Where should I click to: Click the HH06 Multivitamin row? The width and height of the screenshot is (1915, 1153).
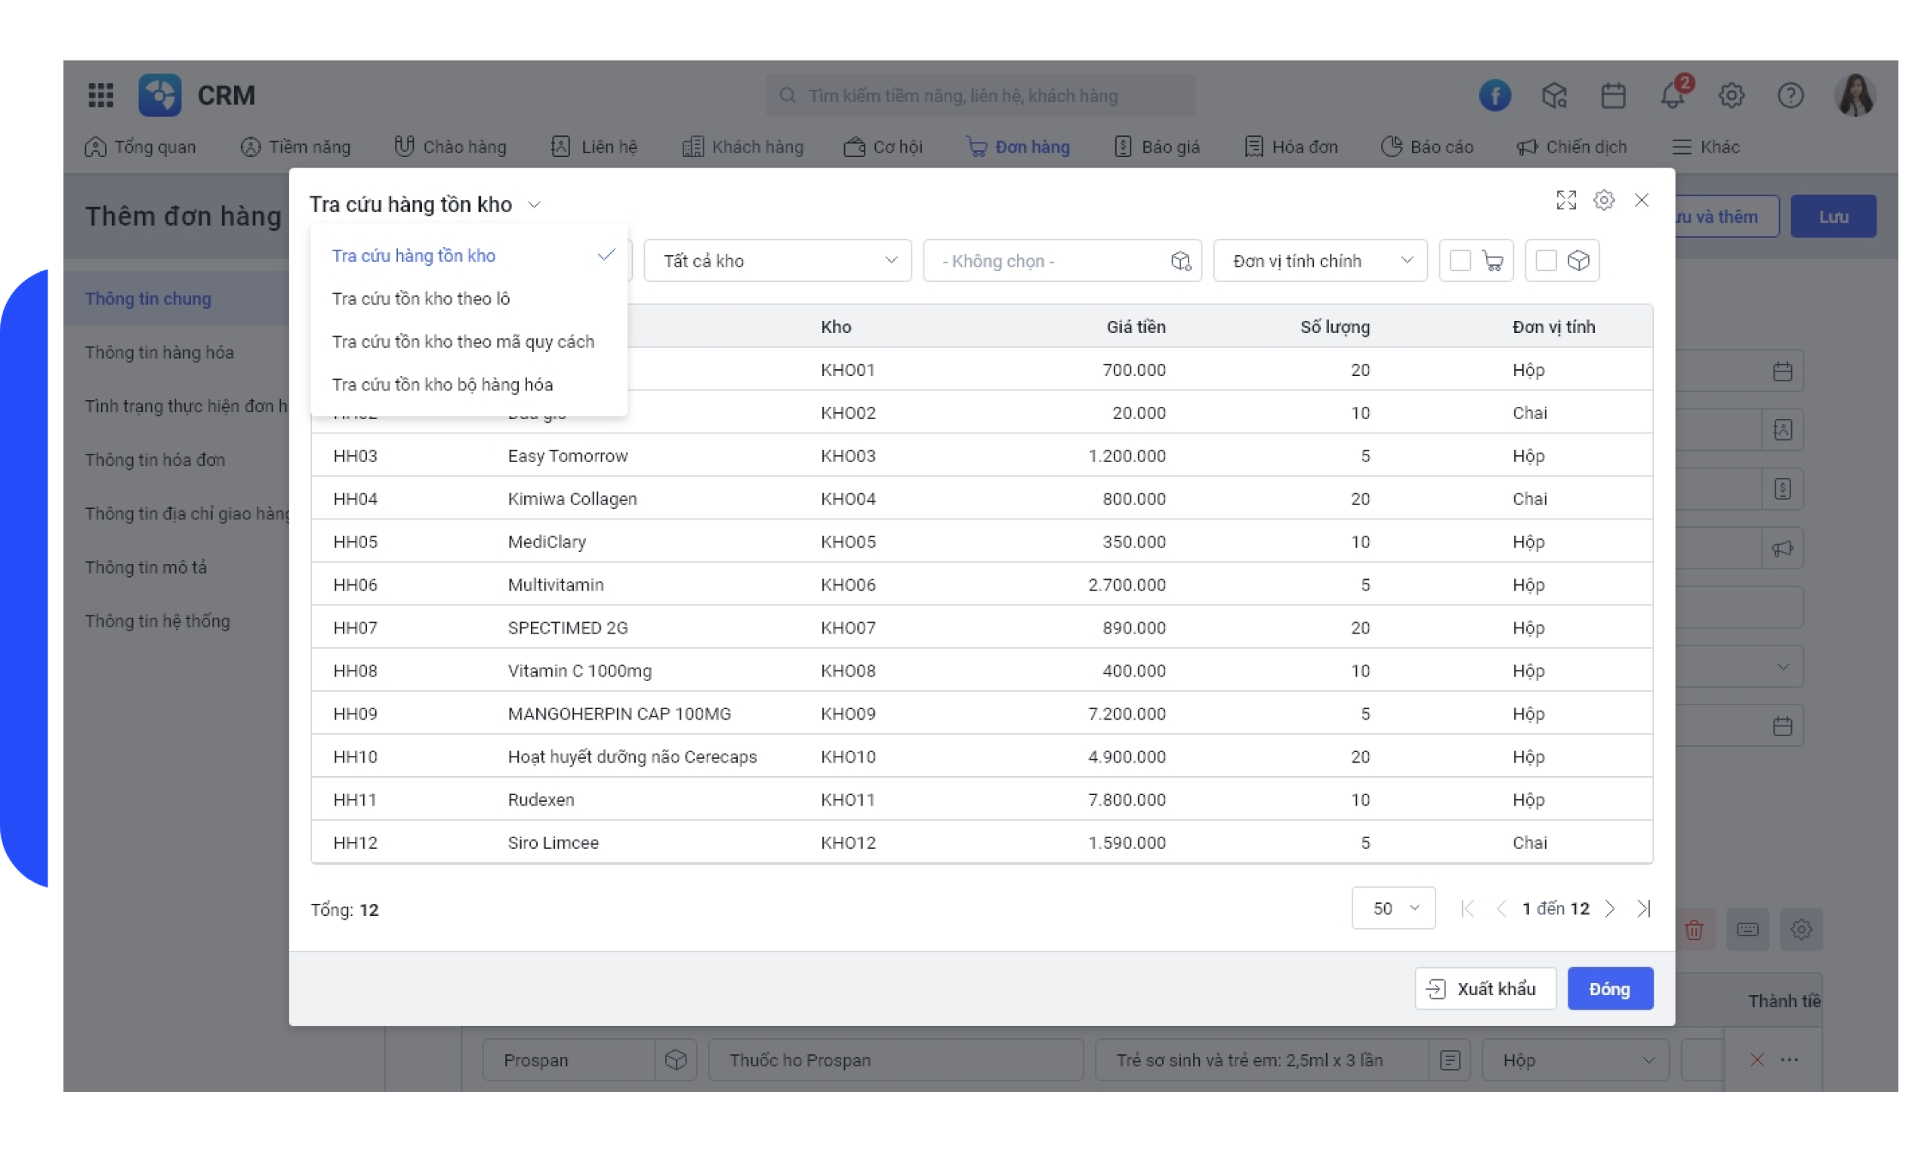[777, 585]
